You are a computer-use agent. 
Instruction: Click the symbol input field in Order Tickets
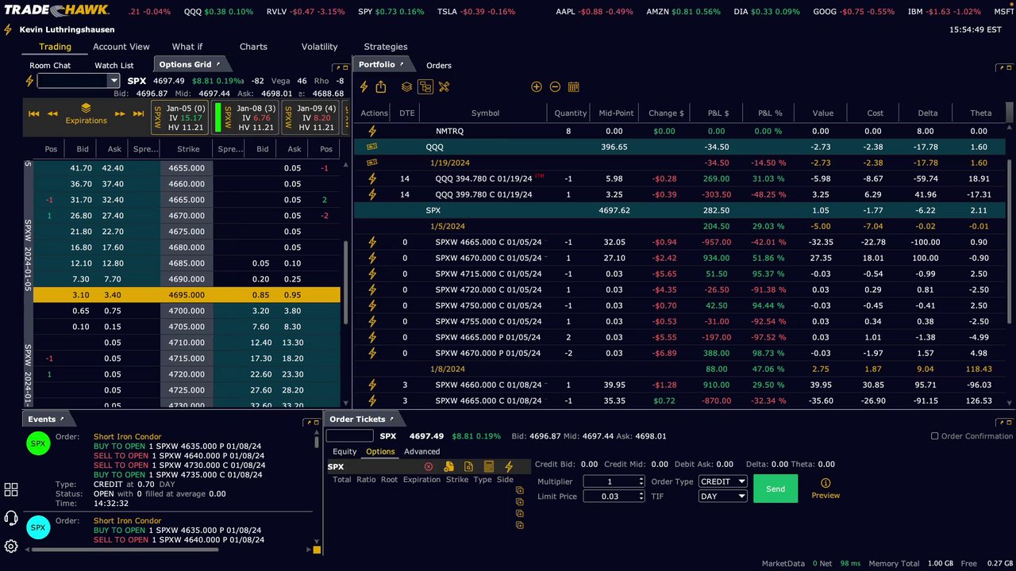(x=349, y=436)
